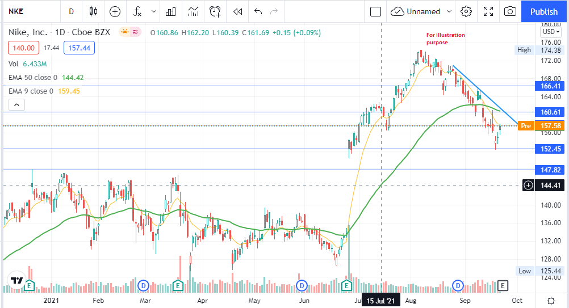Open the fx indicators menu
This screenshot has width=569, height=308.
[x=137, y=11]
